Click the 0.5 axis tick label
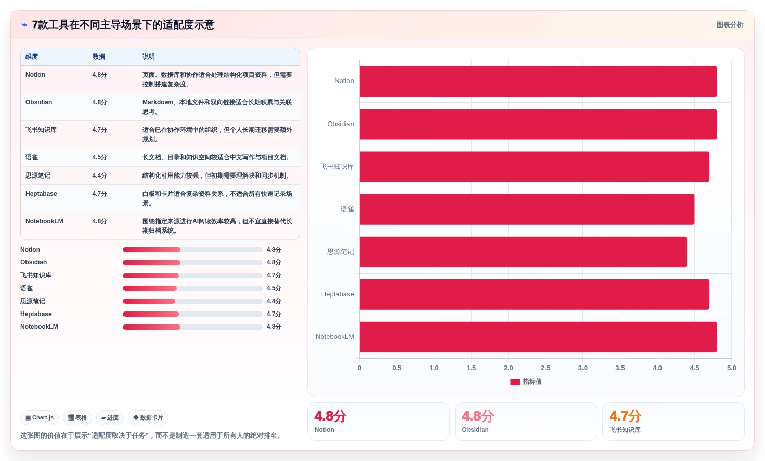This screenshot has height=461, width=765. click(x=397, y=368)
